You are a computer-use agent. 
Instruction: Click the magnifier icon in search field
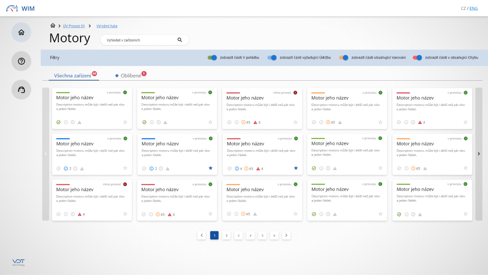tap(180, 40)
